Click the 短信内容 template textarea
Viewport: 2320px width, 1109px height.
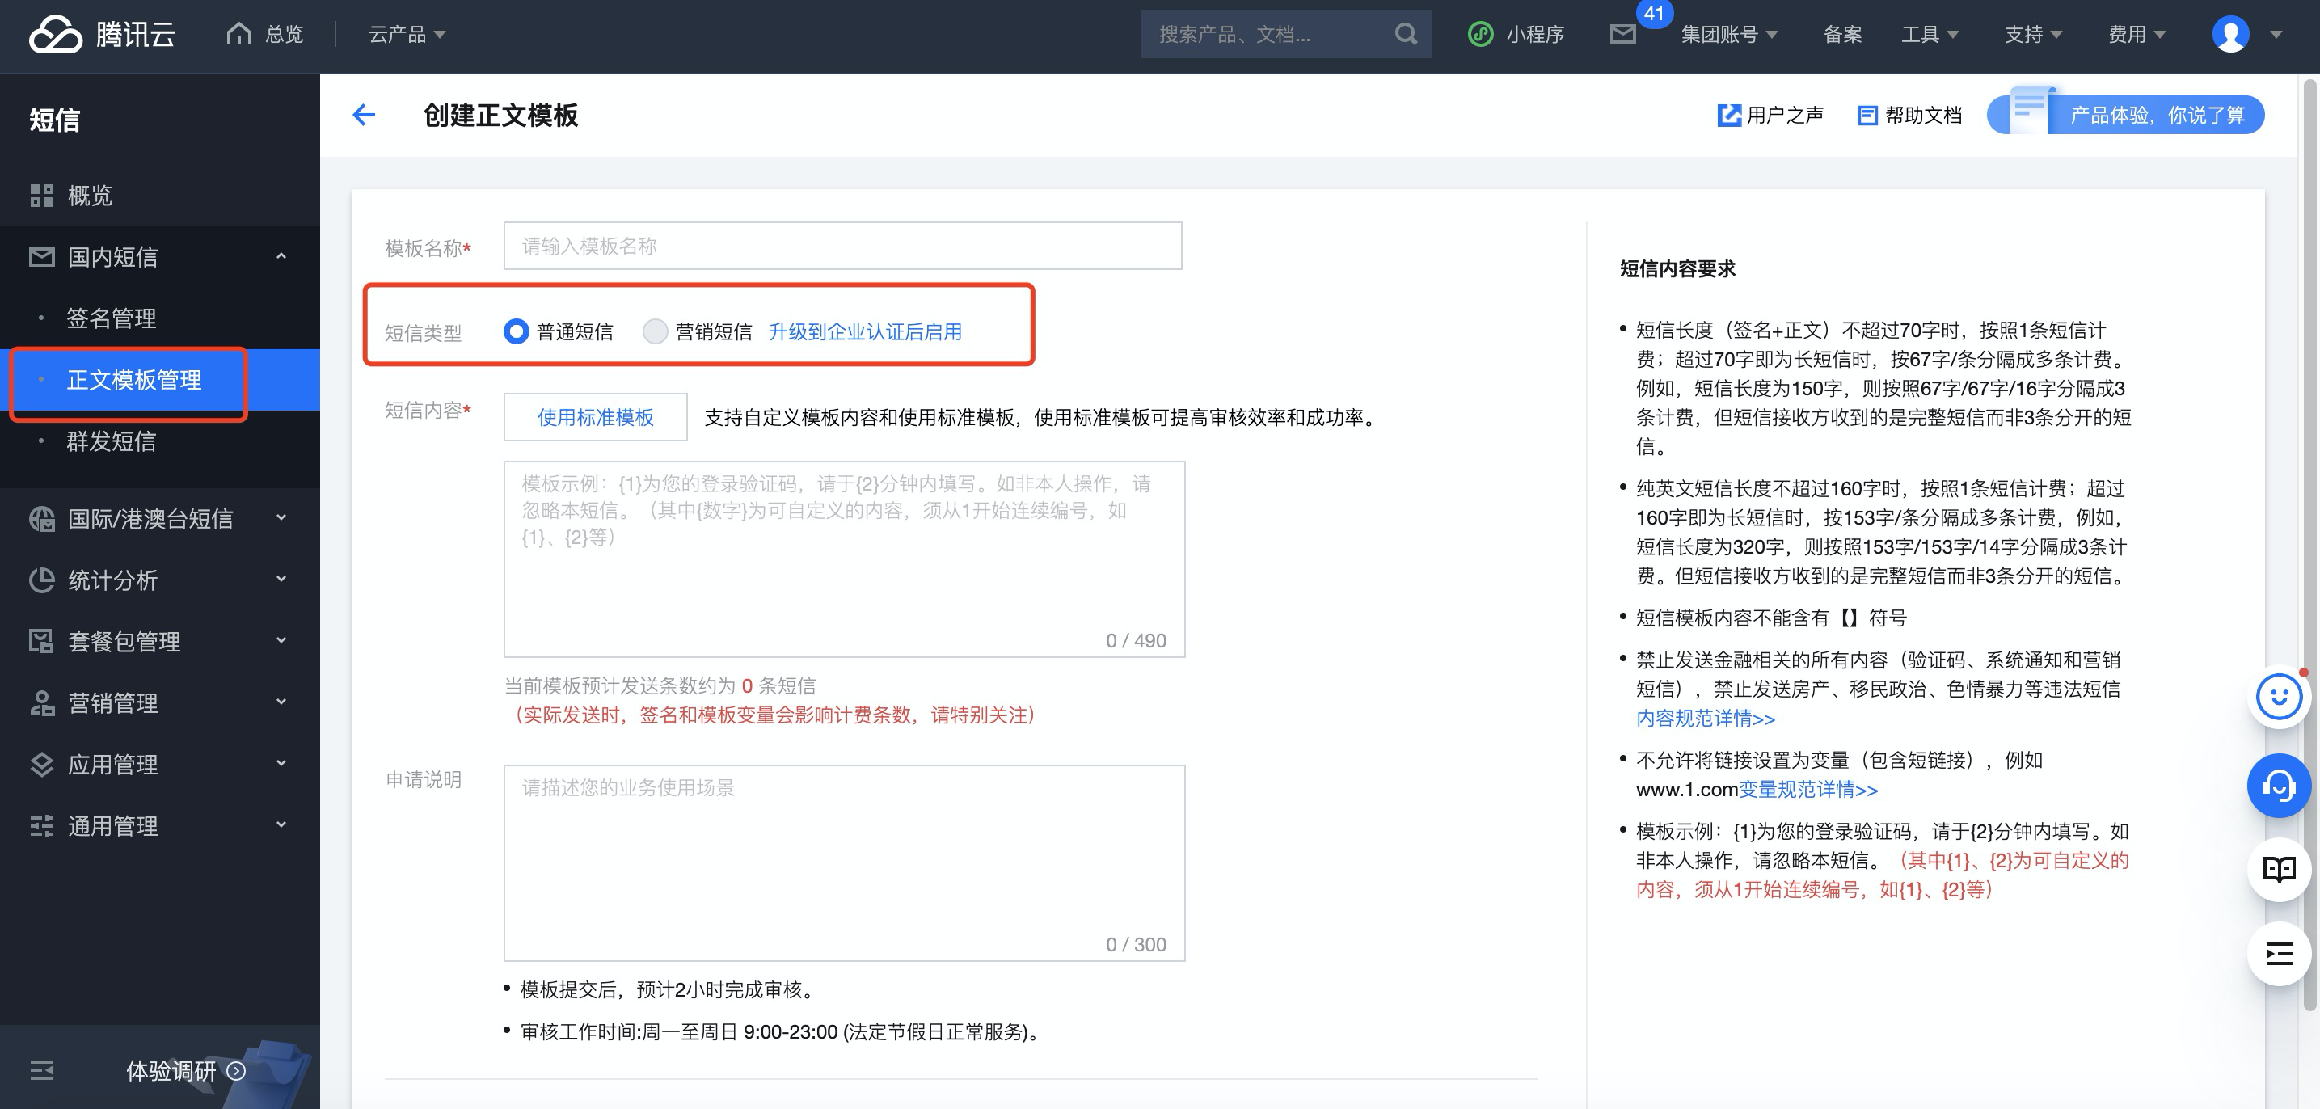844,559
